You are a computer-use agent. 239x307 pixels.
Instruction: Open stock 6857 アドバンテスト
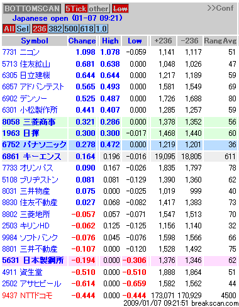(33, 87)
